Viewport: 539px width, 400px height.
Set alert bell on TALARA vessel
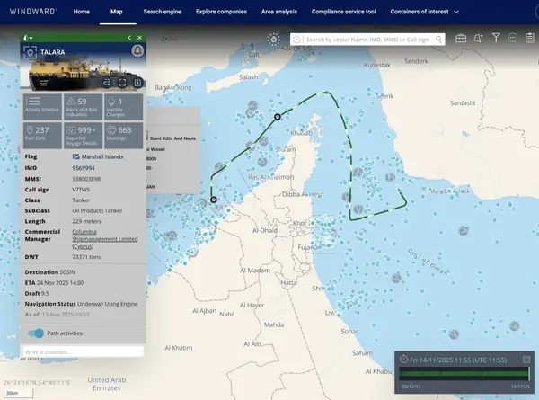tap(137, 52)
